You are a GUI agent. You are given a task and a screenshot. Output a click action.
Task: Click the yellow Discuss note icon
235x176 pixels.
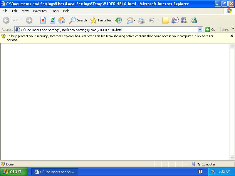(x=166, y=20)
